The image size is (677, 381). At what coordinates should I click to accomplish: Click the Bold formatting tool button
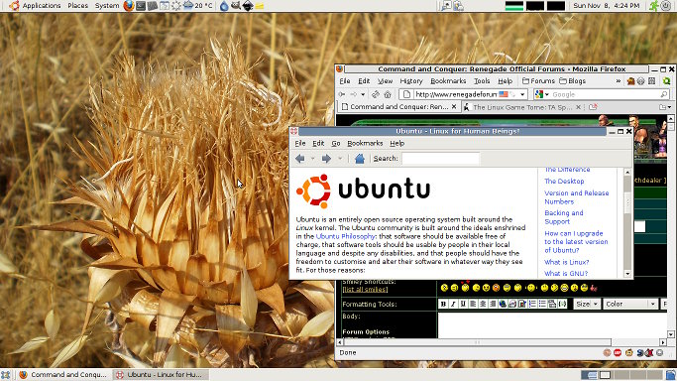point(443,305)
